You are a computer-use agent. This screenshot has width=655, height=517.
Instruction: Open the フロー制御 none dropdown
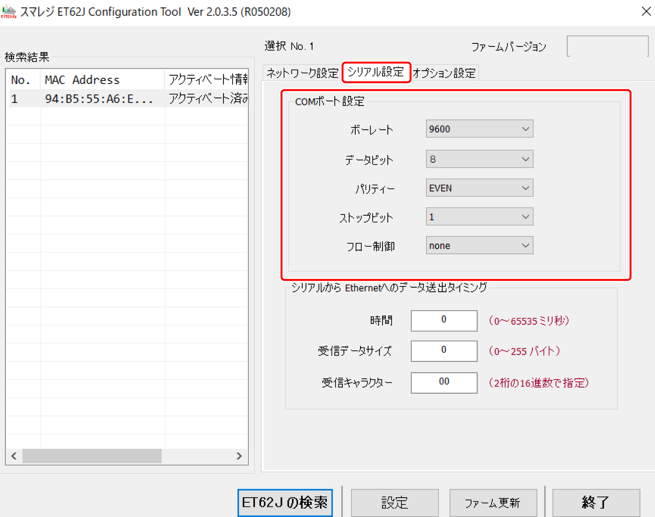point(479,246)
